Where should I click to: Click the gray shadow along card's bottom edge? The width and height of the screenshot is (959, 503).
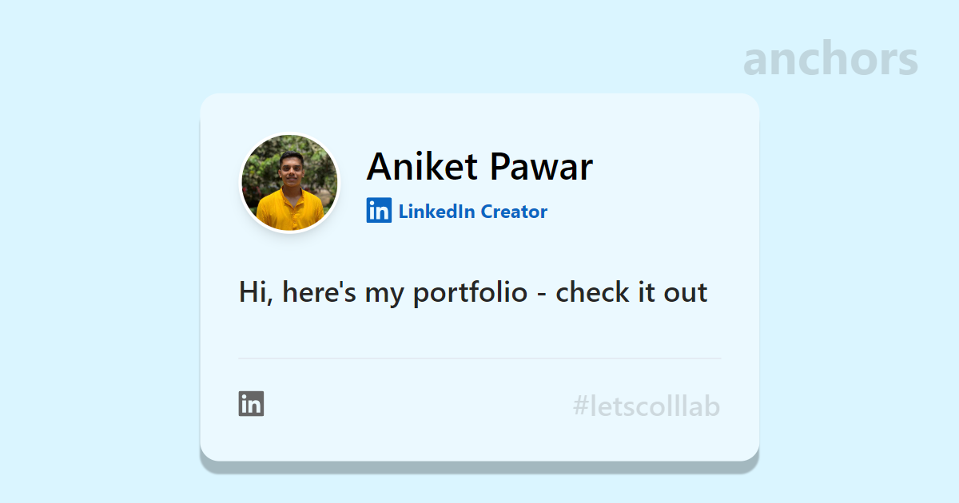[479, 466]
